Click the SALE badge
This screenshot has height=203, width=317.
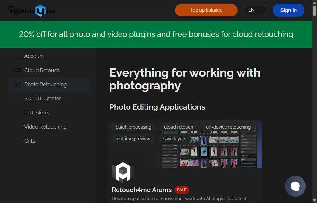(181, 190)
